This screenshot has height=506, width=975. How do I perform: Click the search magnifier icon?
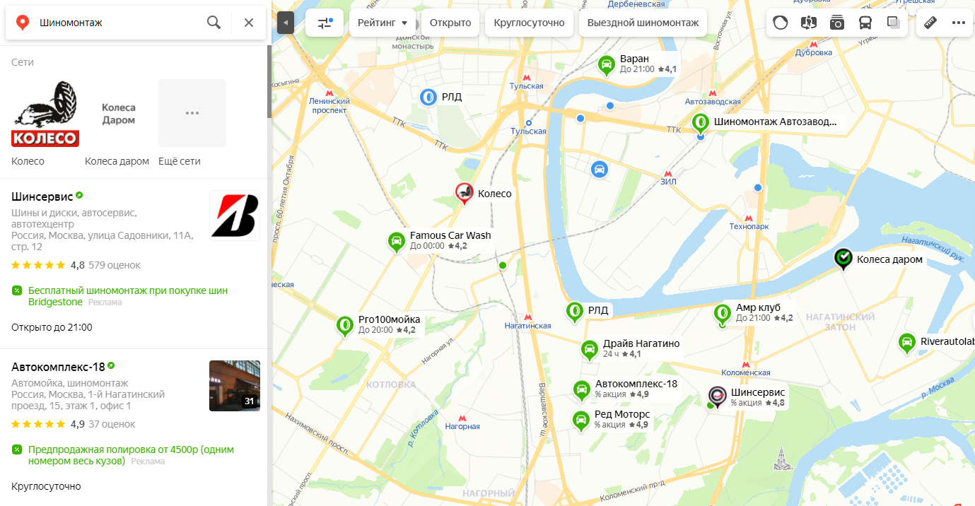[214, 23]
